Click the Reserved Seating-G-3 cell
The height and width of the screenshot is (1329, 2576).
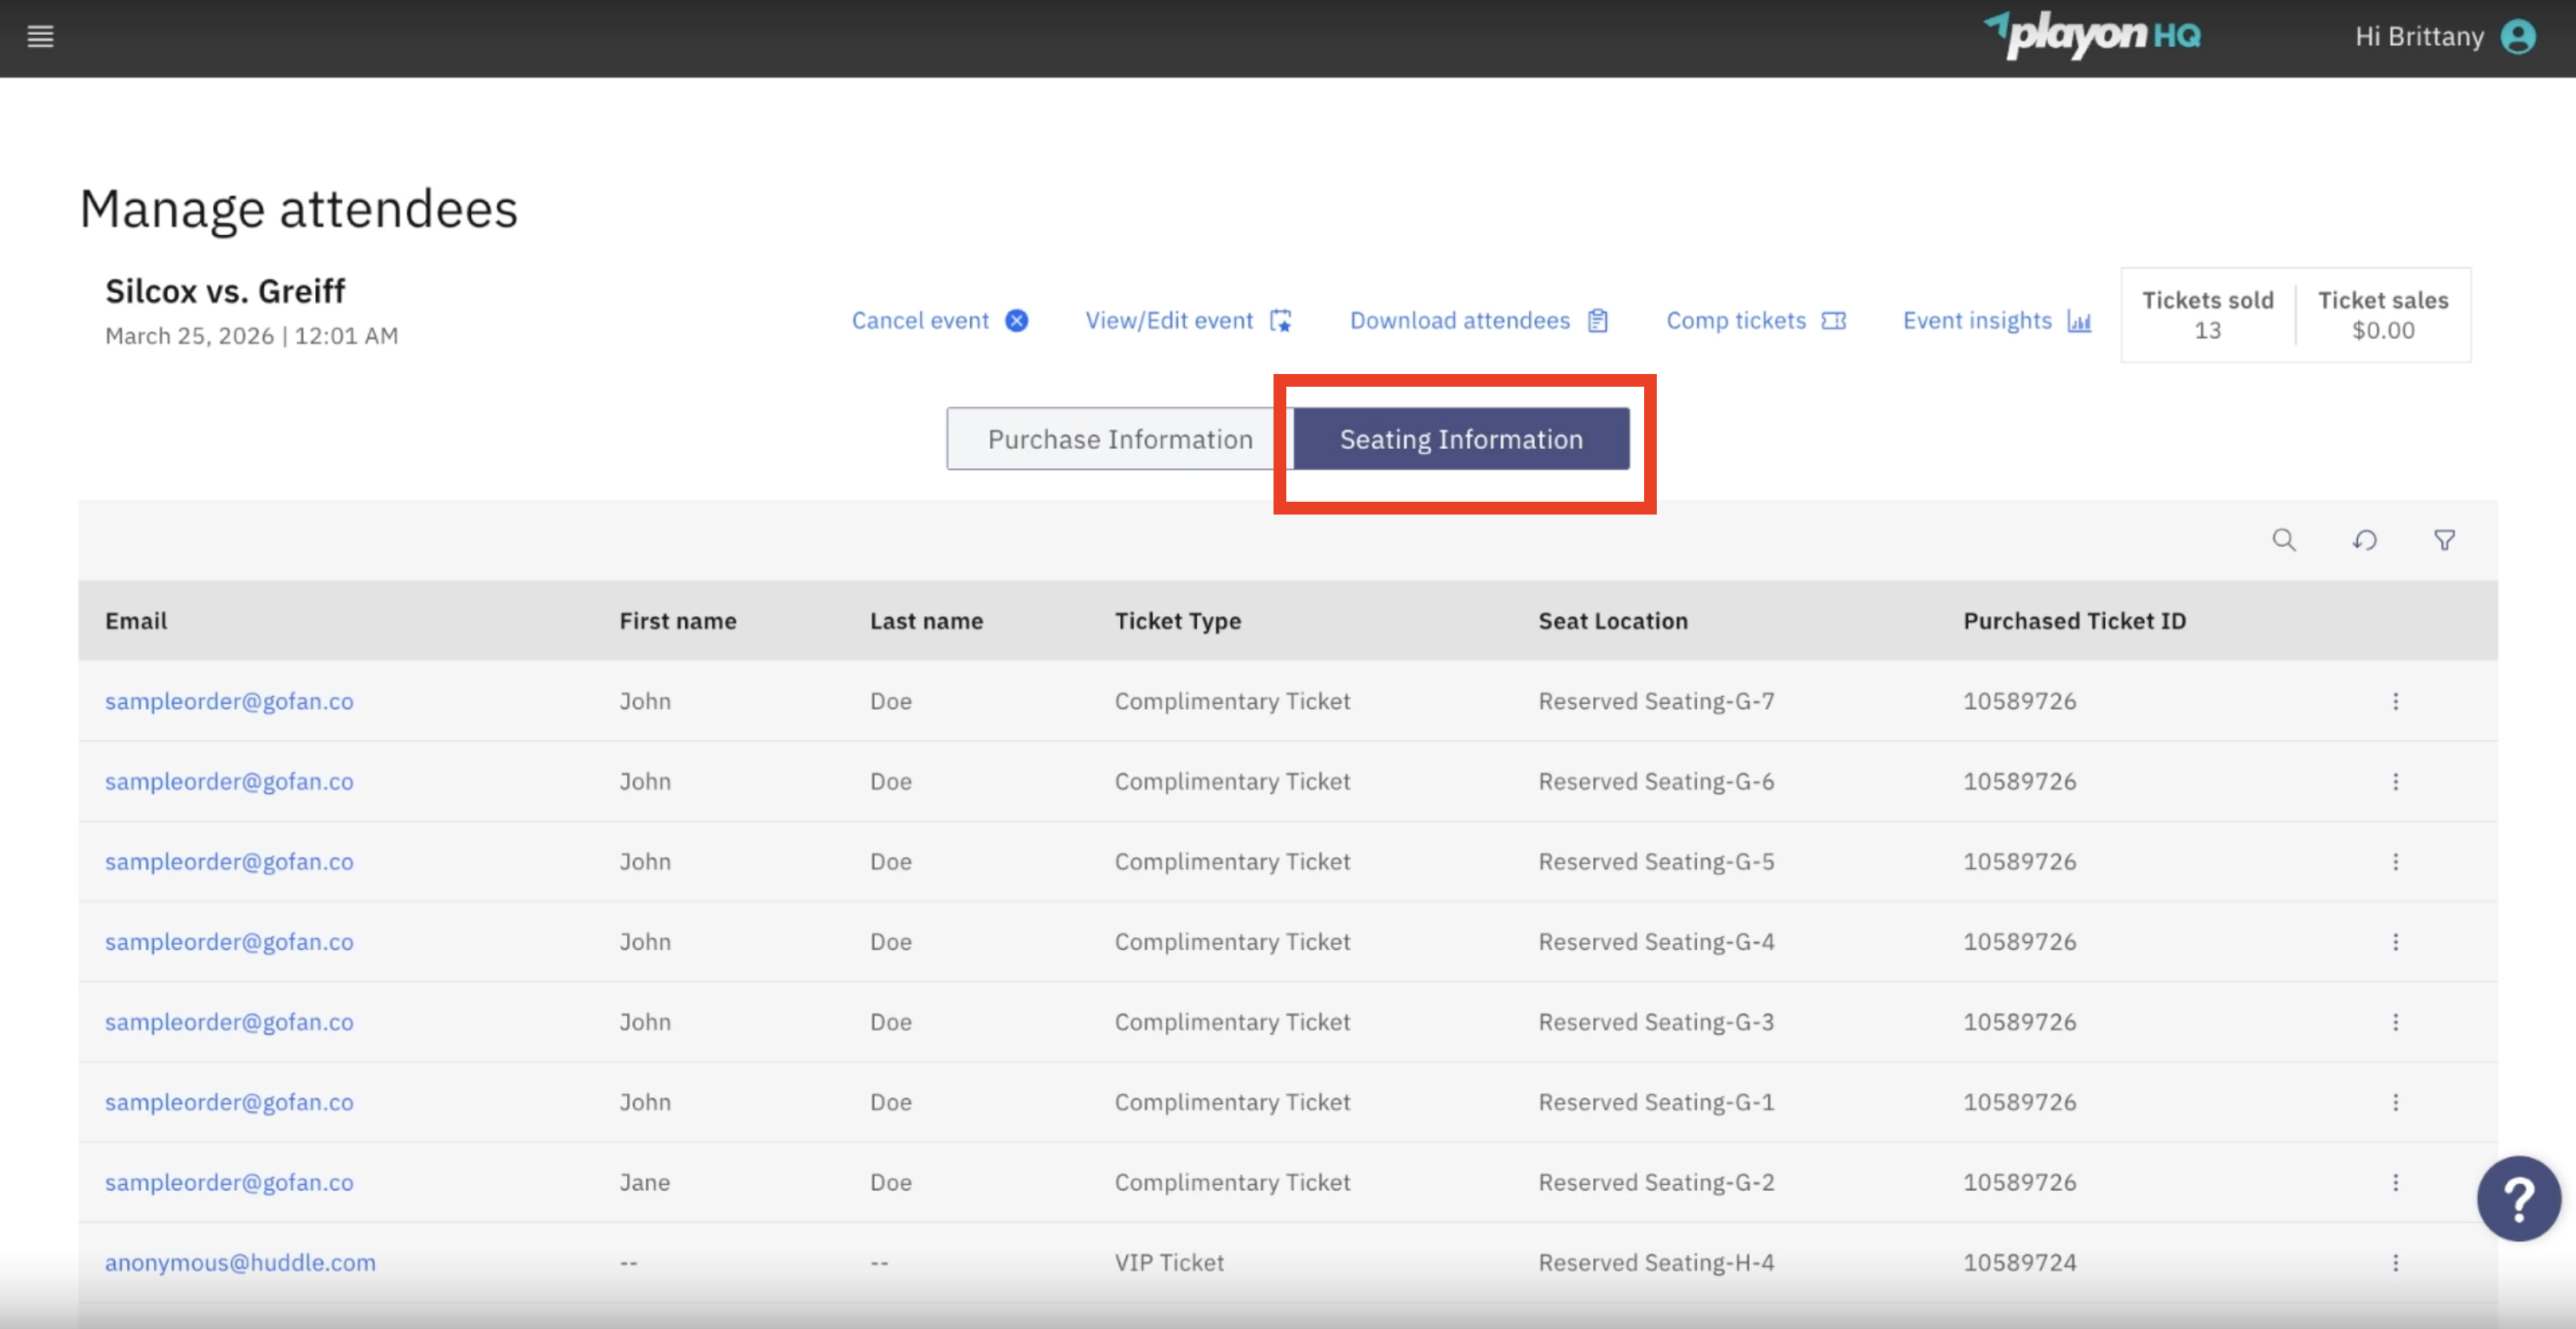pyautogui.click(x=1656, y=1022)
